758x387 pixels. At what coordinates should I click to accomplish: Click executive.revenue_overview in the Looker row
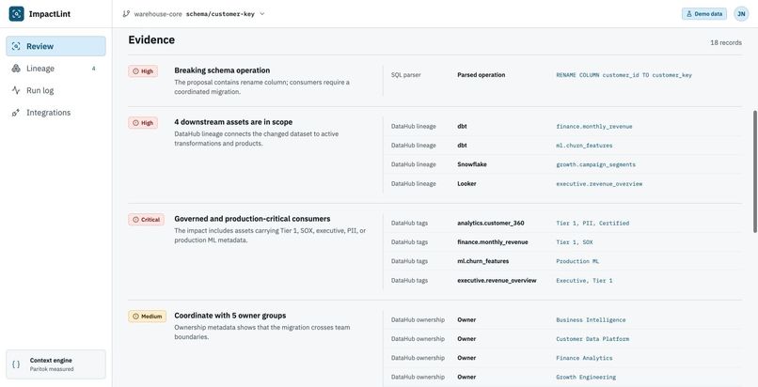coord(599,184)
